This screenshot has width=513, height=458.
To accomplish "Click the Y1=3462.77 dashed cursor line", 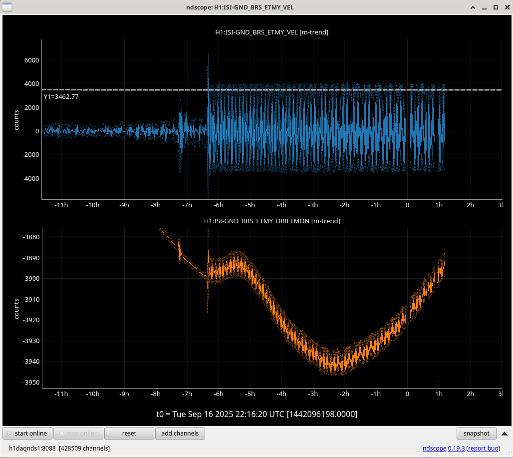I will tap(271, 90).
